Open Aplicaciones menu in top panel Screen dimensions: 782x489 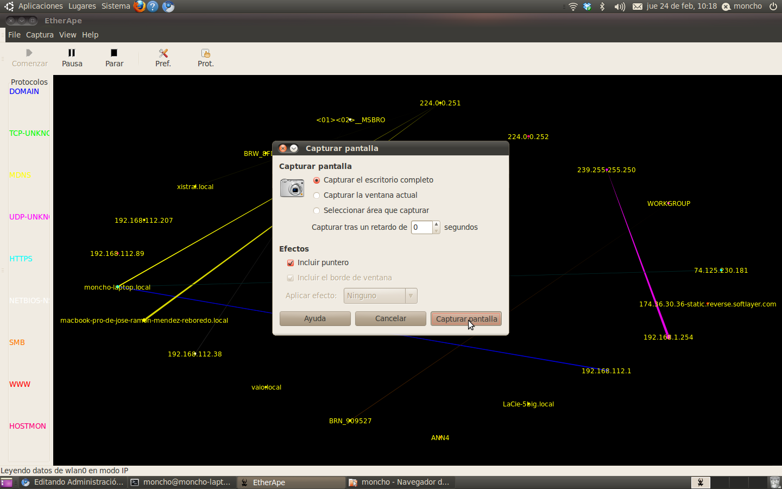[40, 6]
